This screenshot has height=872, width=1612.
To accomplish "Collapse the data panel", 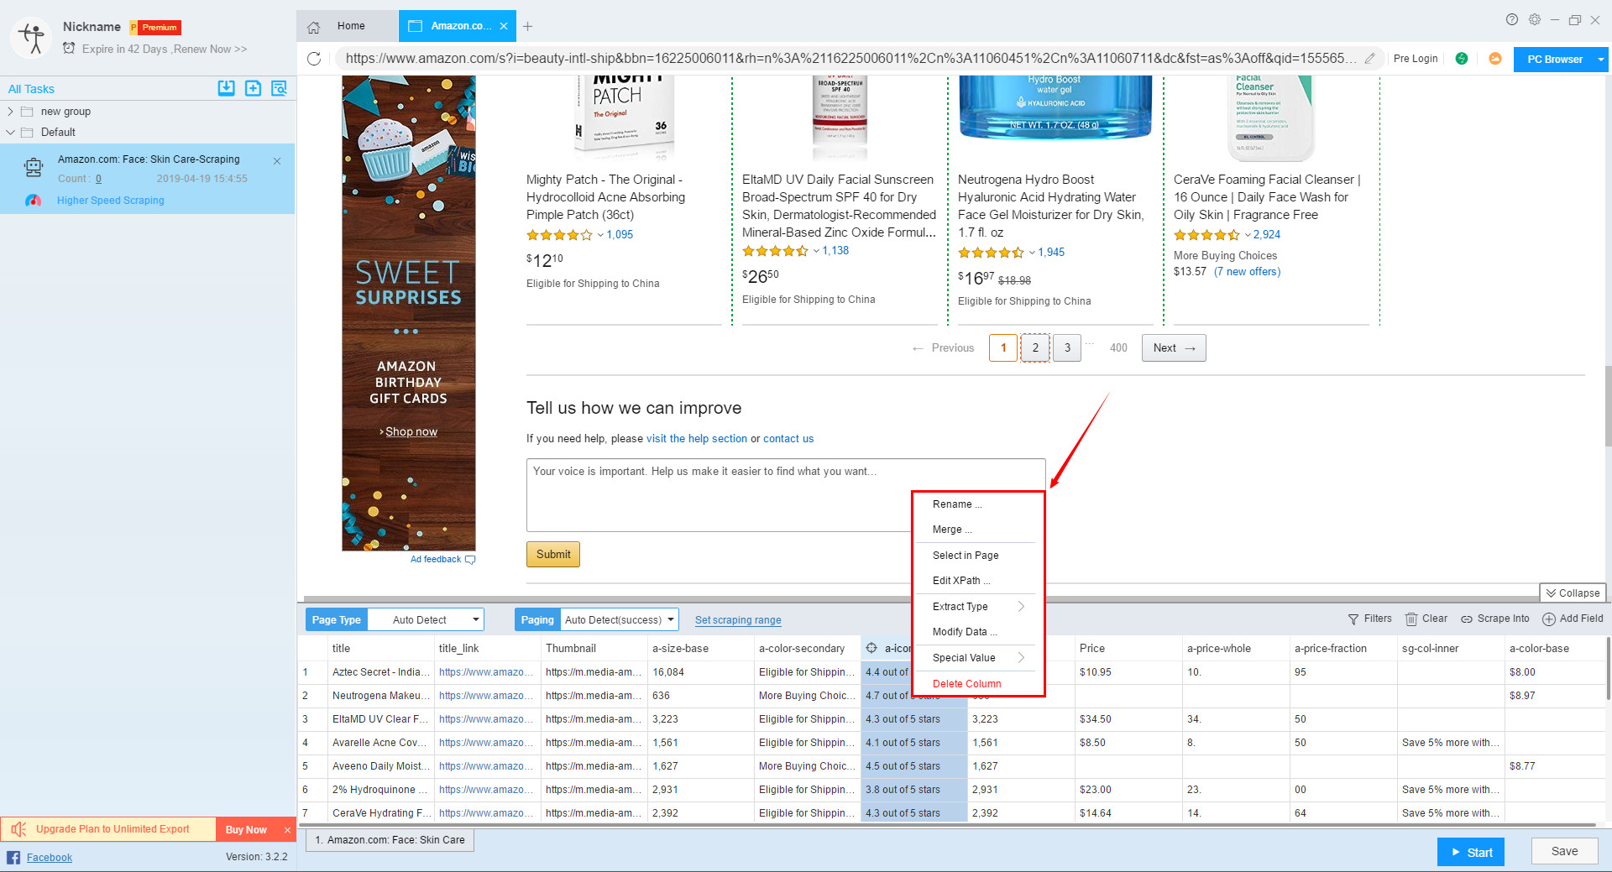I will [x=1573, y=593].
